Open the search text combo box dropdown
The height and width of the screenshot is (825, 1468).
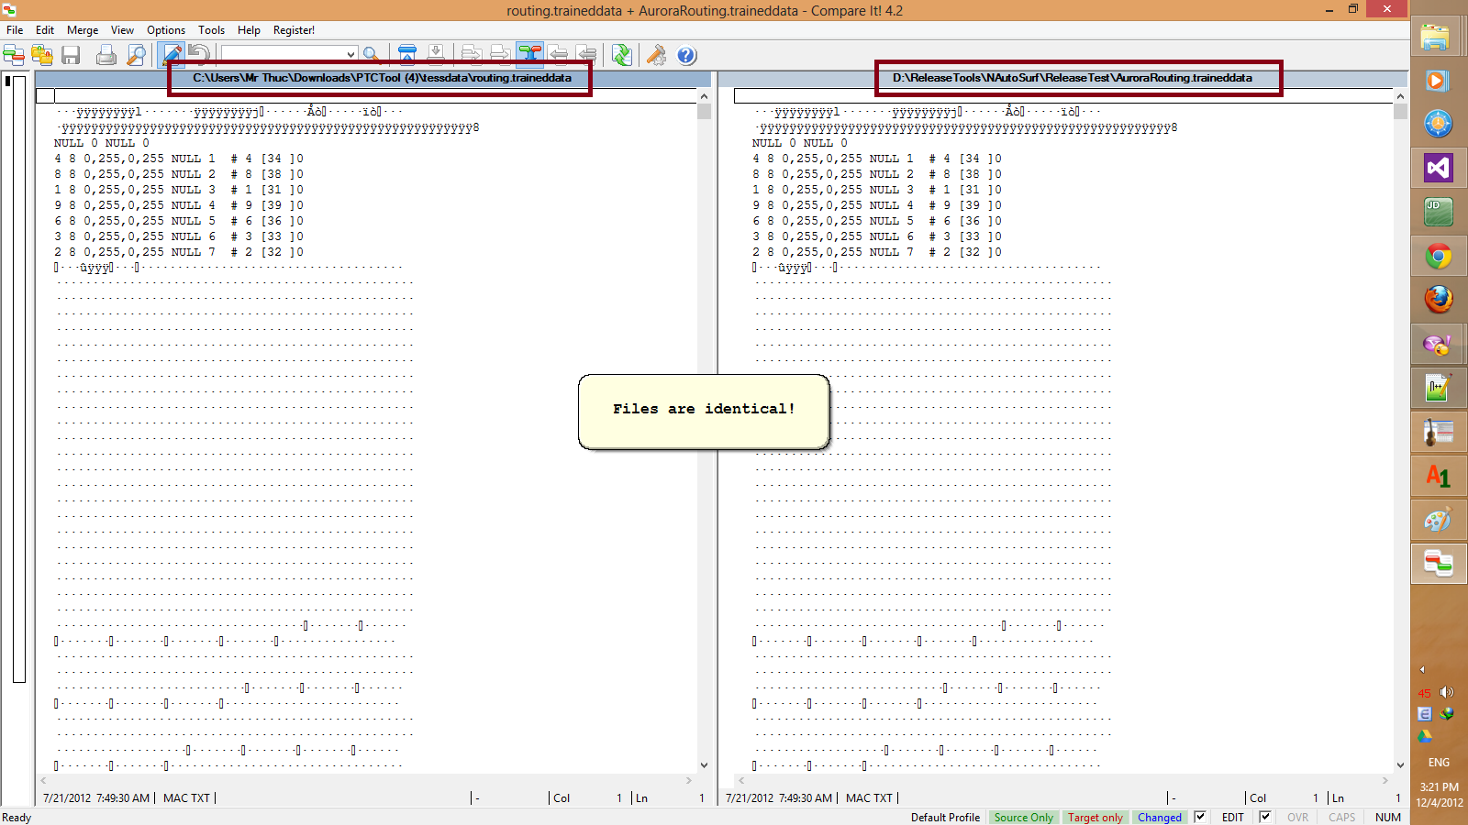pyautogui.click(x=350, y=55)
